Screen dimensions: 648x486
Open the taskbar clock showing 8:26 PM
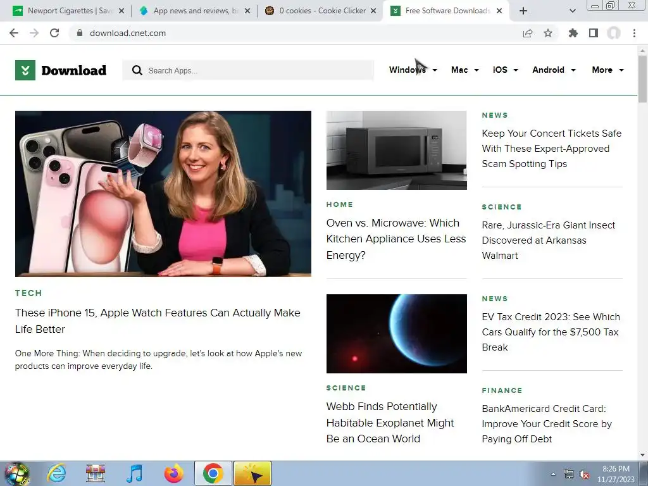click(616, 474)
